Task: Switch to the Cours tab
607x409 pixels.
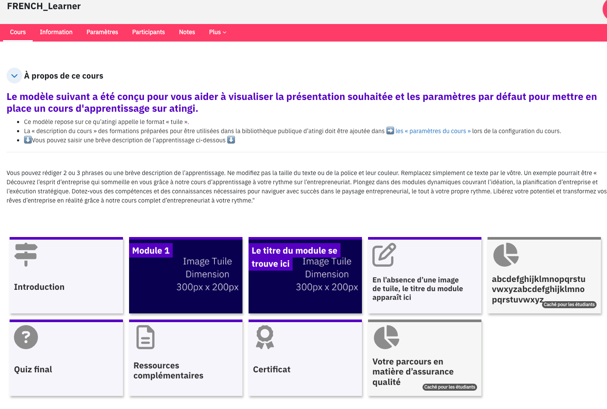Action: 18,32
